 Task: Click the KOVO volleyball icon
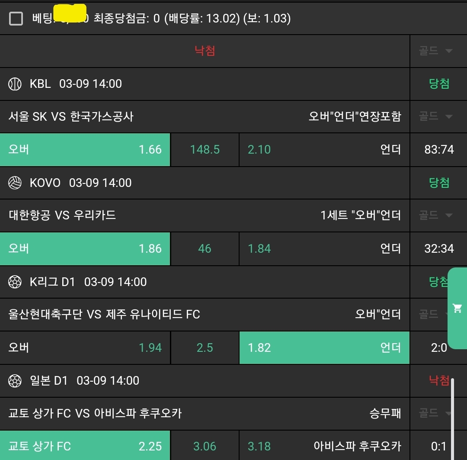(15, 183)
